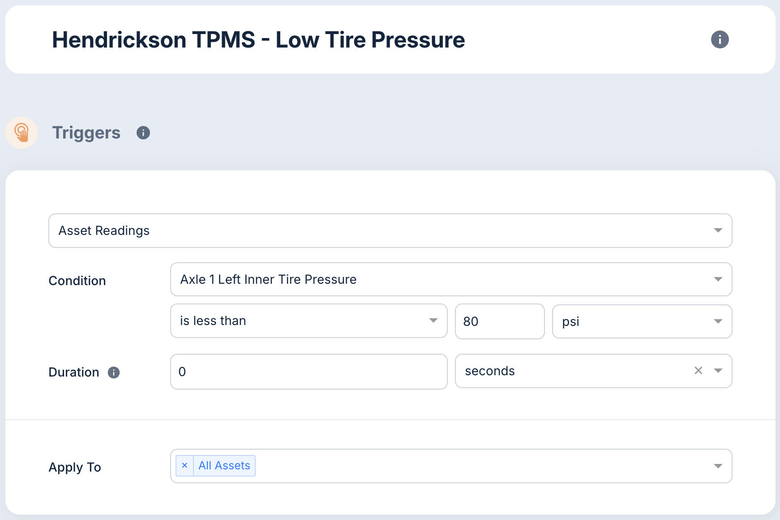Select the Condition label
Screen dimensions: 780x520
[77, 280]
